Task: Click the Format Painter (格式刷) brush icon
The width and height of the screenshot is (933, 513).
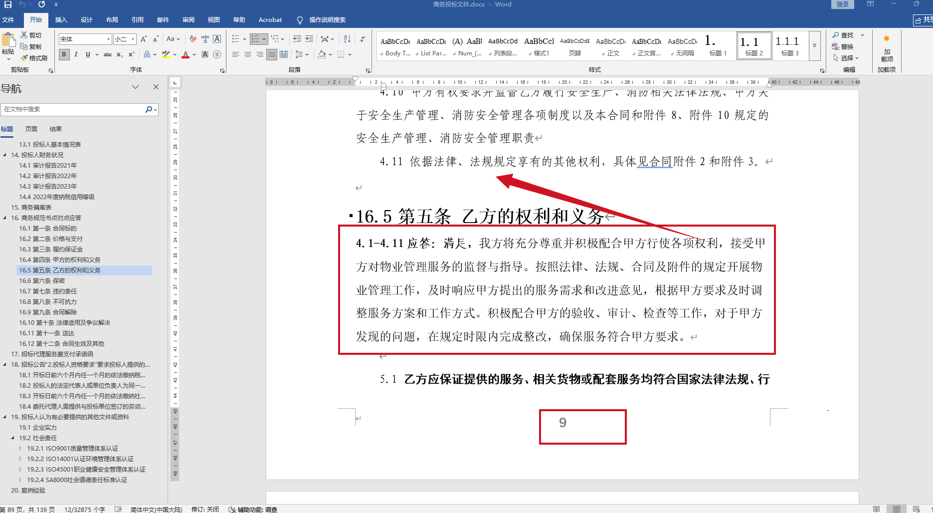Action: click(x=24, y=58)
